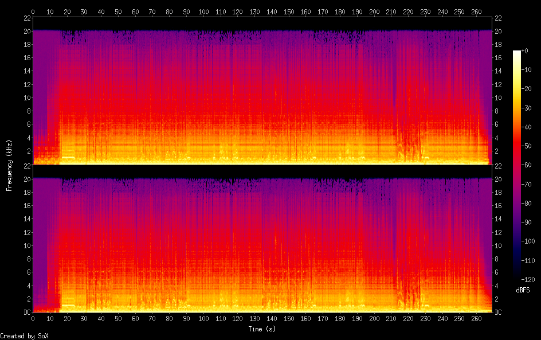Click the "0" tick on the top time axis

tap(33, 11)
